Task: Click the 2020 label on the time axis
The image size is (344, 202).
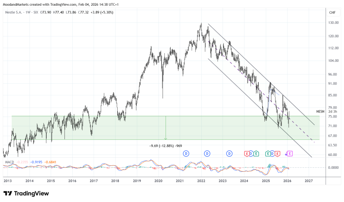Action: [x=158, y=181]
